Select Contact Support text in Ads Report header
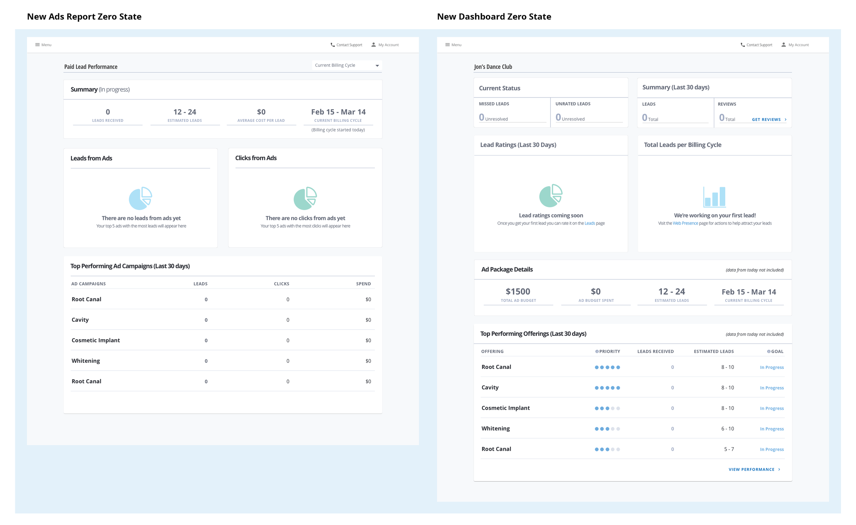Viewport: 856px width, 525px height. click(349, 45)
